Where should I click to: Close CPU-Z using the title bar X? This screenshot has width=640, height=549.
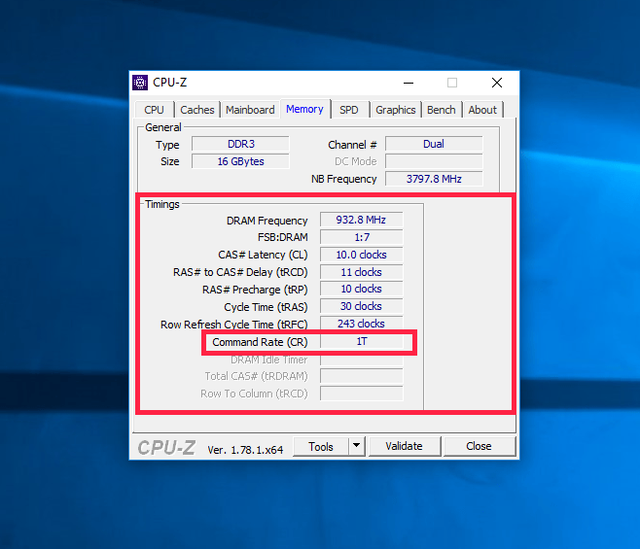coord(497,83)
